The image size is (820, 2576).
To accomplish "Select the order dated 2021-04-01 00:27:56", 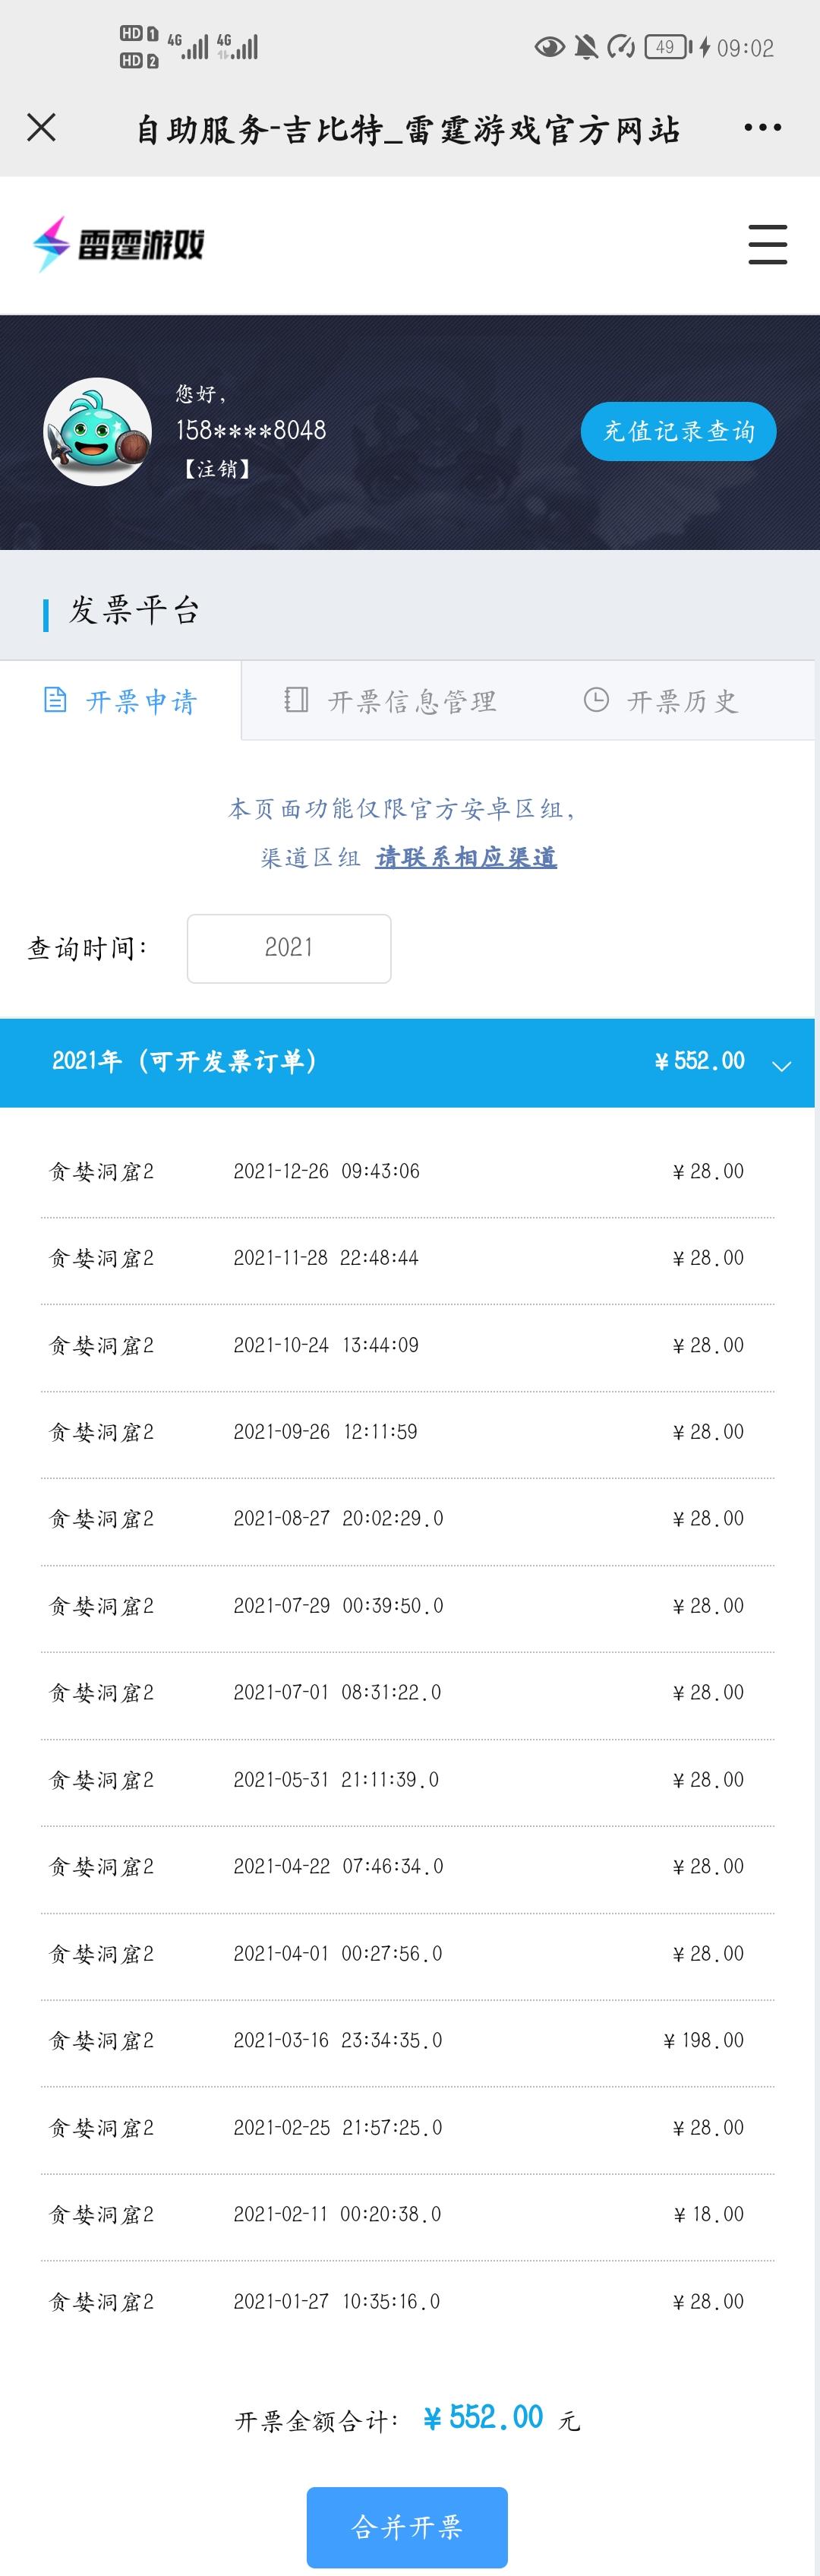I will [x=407, y=1955].
